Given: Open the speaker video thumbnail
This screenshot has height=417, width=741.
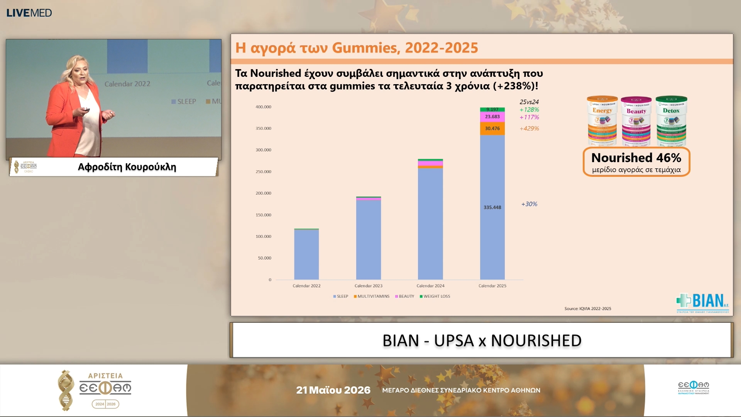Looking at the screenshot, I should point(113,99).
